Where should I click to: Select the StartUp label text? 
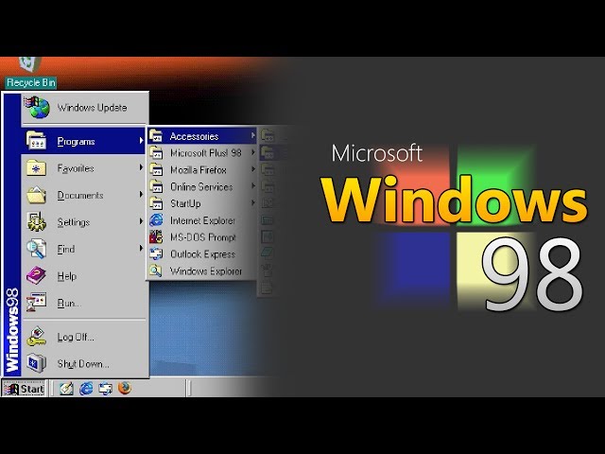185,203
